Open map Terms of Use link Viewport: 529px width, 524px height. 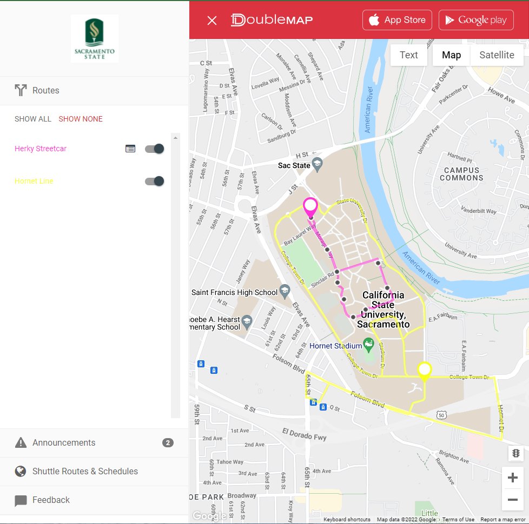click(x=458, y=519)
